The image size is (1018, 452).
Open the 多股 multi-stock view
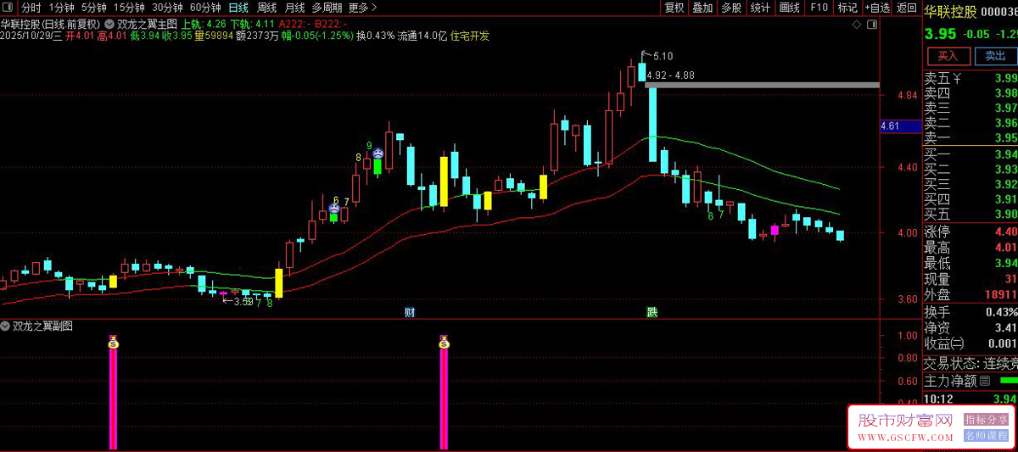731,8
